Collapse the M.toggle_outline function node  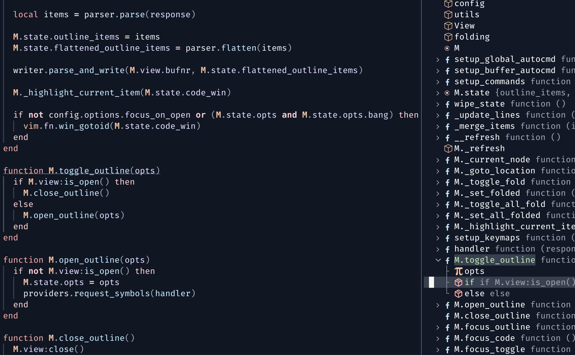click(x=438, y=260)
